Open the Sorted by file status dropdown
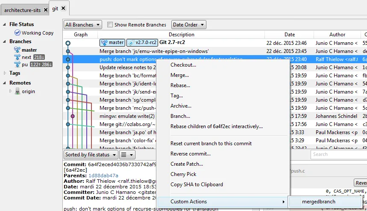 coord(91,155)
